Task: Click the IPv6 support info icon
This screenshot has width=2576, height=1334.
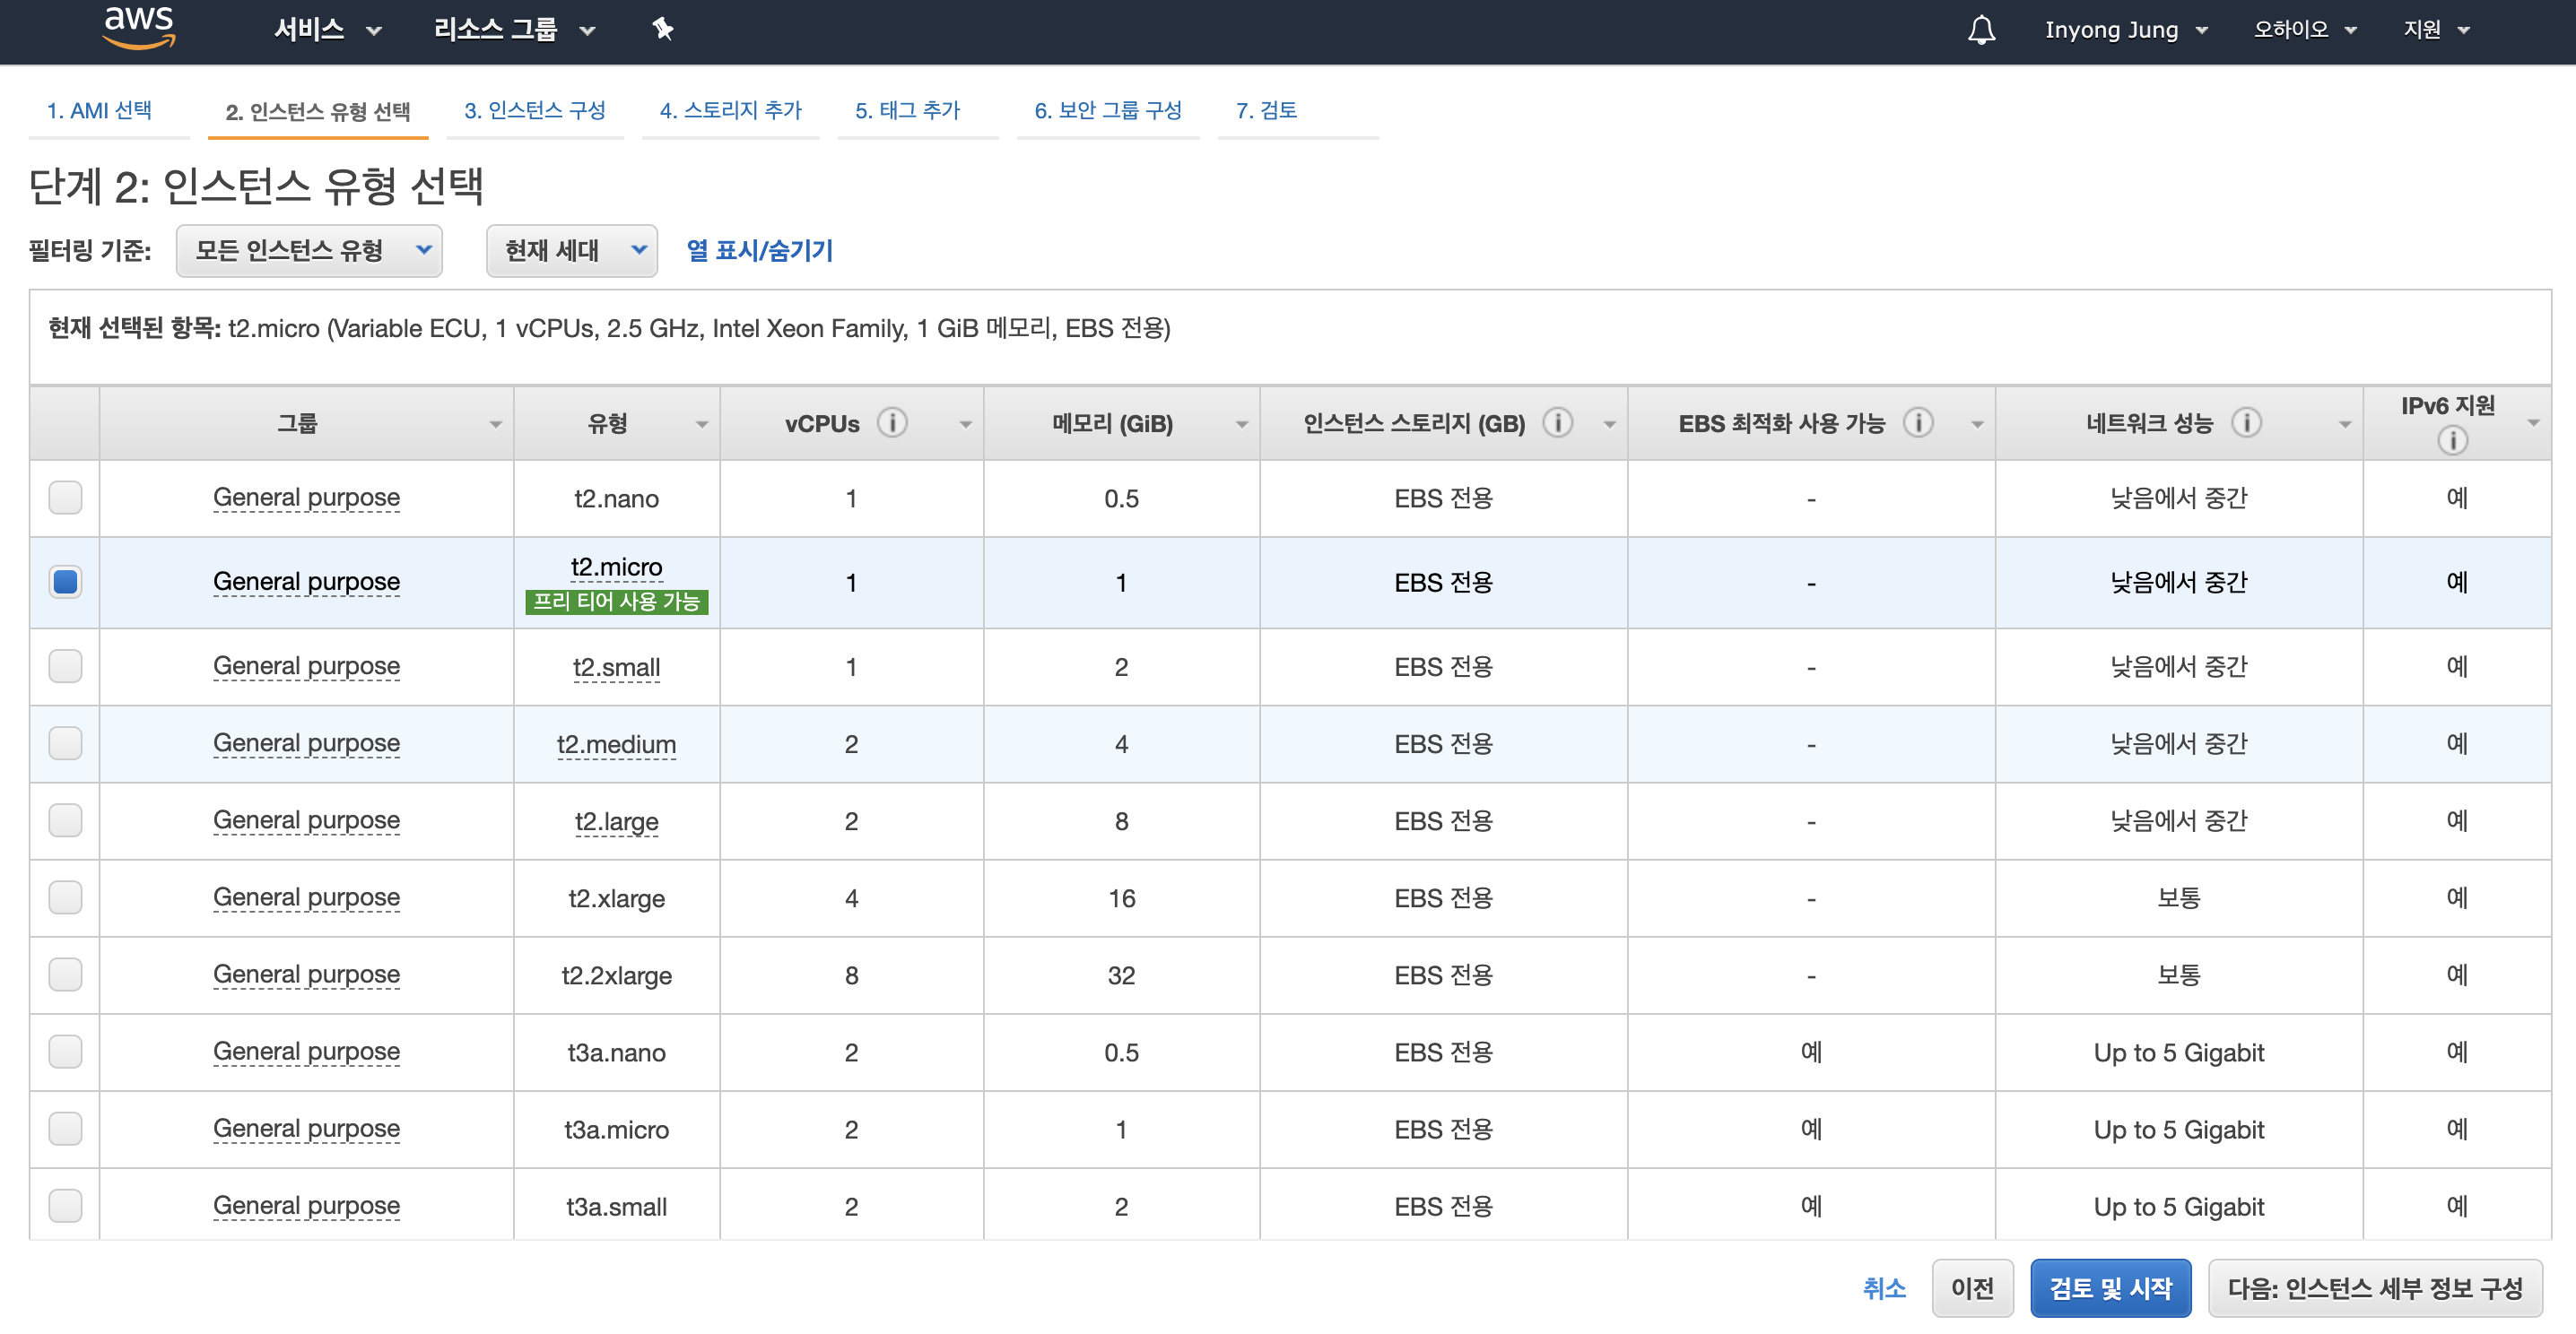Action: click(2451, 441)
